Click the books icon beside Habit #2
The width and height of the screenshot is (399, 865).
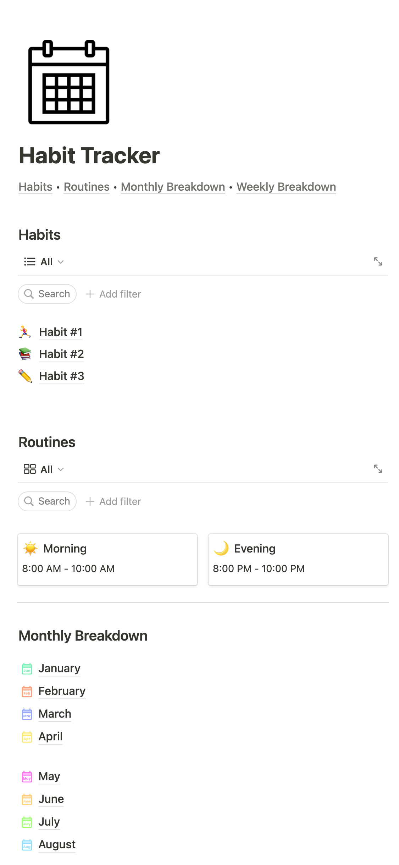(25, 354)
